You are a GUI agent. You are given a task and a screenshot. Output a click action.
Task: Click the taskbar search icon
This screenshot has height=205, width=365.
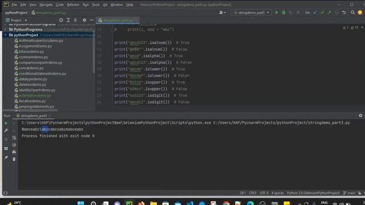(94, 203)
